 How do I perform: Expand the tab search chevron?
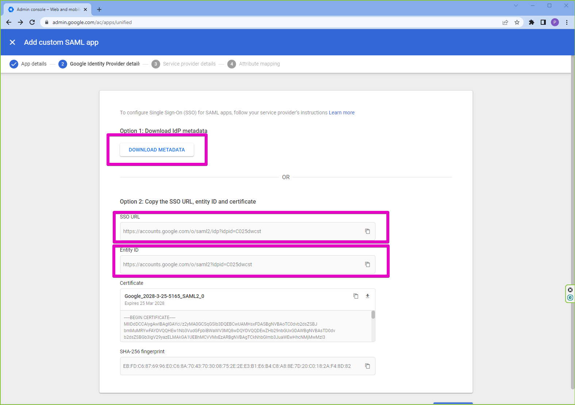click(x=516, y=5)
